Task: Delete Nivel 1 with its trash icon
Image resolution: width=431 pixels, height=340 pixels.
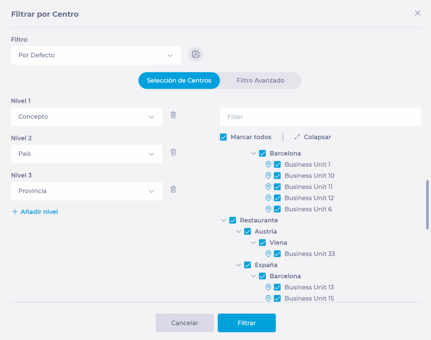Action: point(173,115)
